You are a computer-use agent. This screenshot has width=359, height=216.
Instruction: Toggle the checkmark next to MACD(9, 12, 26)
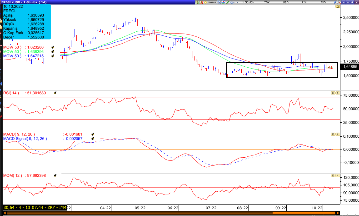pyautogui.click(x=93, y=134)
